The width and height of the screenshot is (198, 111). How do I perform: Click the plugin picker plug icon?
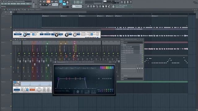click(x=106, y=6)
